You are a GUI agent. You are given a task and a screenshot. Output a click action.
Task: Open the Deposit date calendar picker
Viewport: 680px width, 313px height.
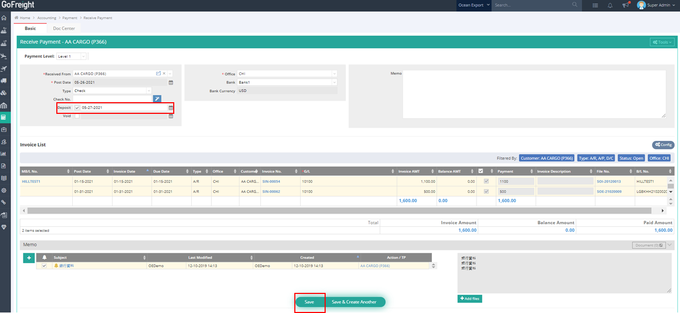pyautogui.click(x=171, y=108)
